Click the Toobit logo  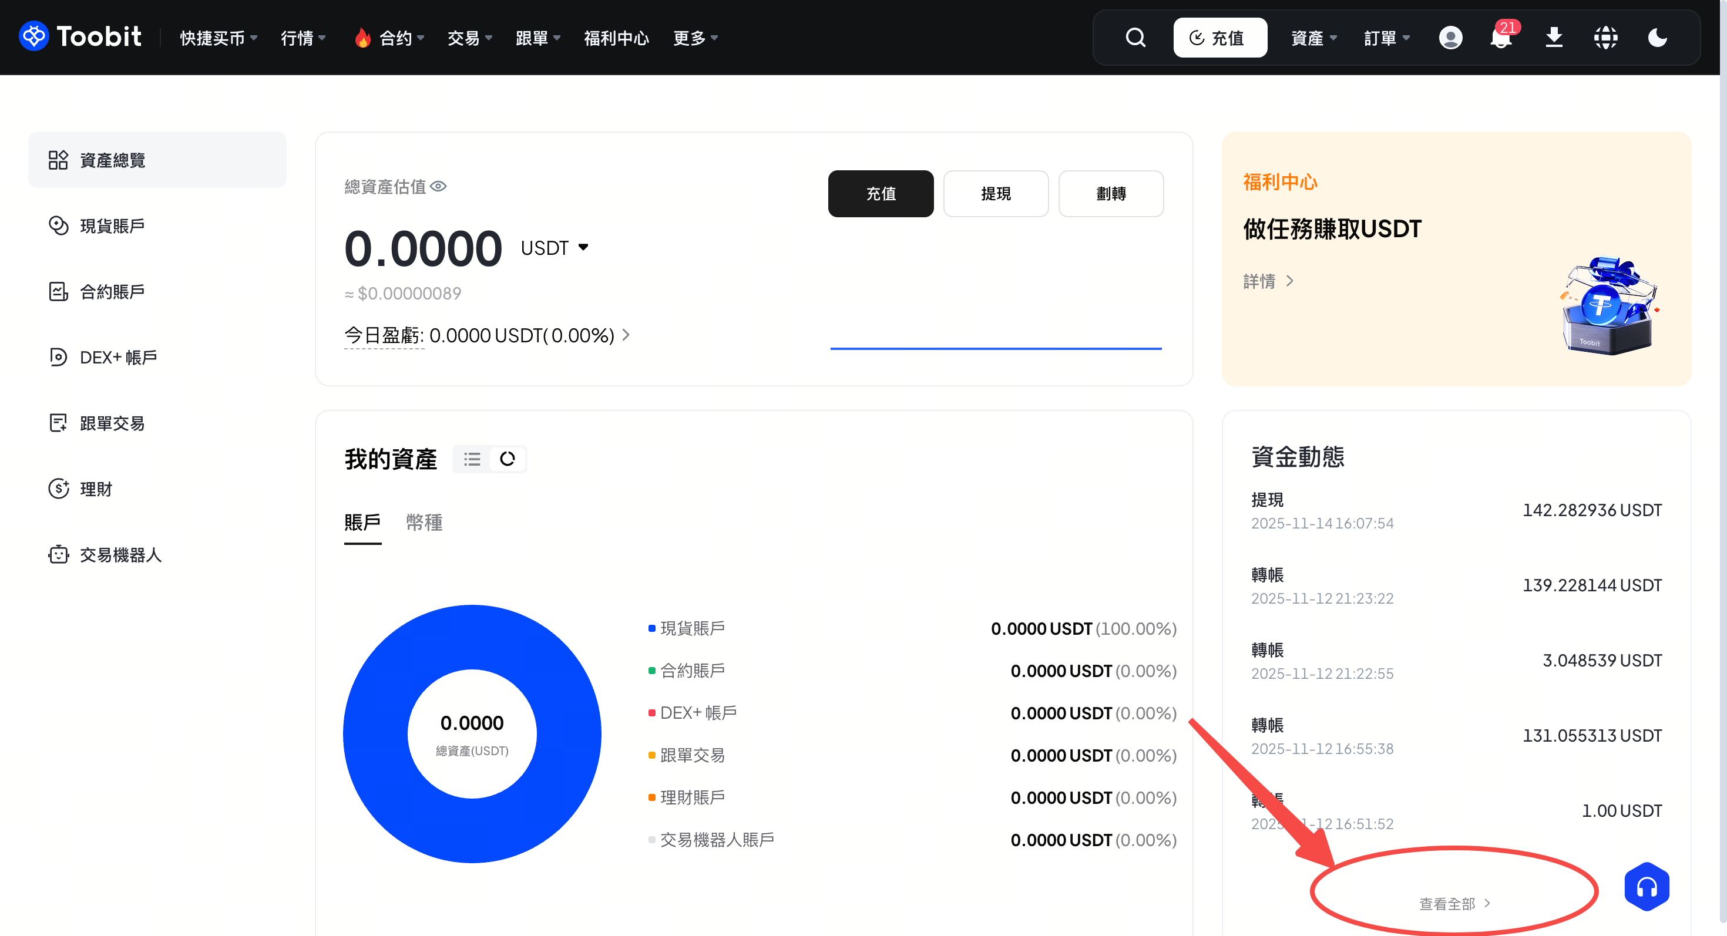[x=80, y=36]
